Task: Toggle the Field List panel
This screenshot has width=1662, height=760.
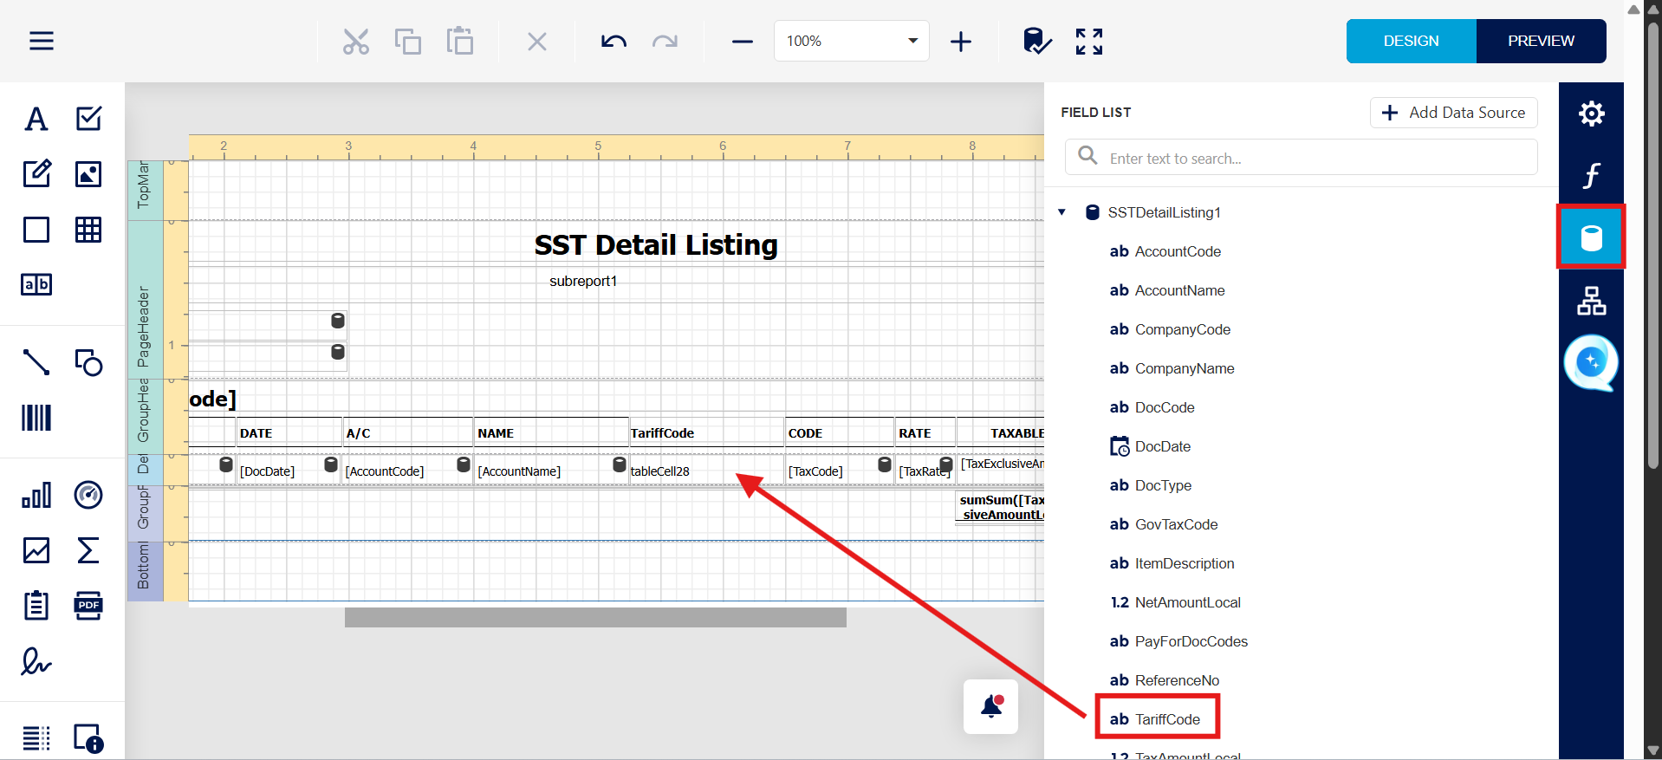Action: (x=1591, y=237)
